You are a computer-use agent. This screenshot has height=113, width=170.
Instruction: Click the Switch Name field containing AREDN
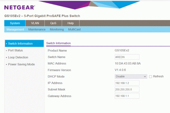[x=127, y=57]
